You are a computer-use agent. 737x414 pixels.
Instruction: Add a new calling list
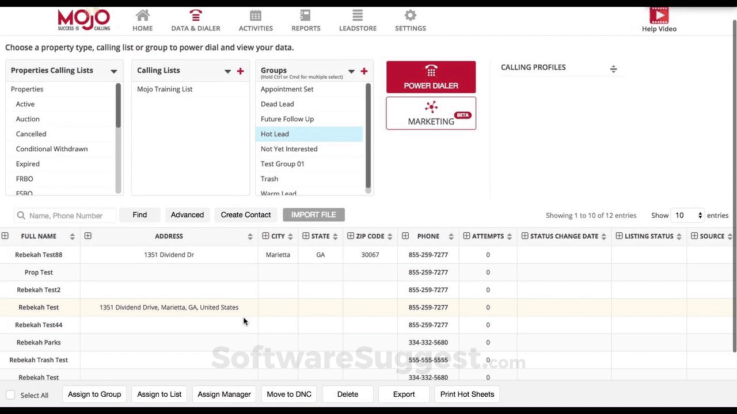click(x=240, y=71)
